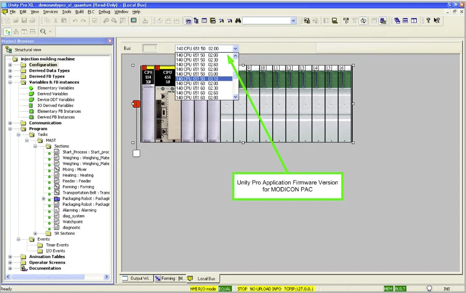This screenshot has height=293, width=466.
Task: Click the horizontal split views icon
Action: pyautogui.click(x=32, y=31)
